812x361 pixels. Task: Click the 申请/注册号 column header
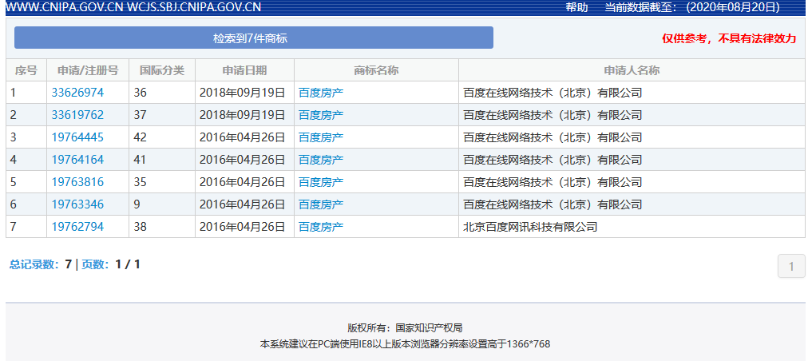88,70
